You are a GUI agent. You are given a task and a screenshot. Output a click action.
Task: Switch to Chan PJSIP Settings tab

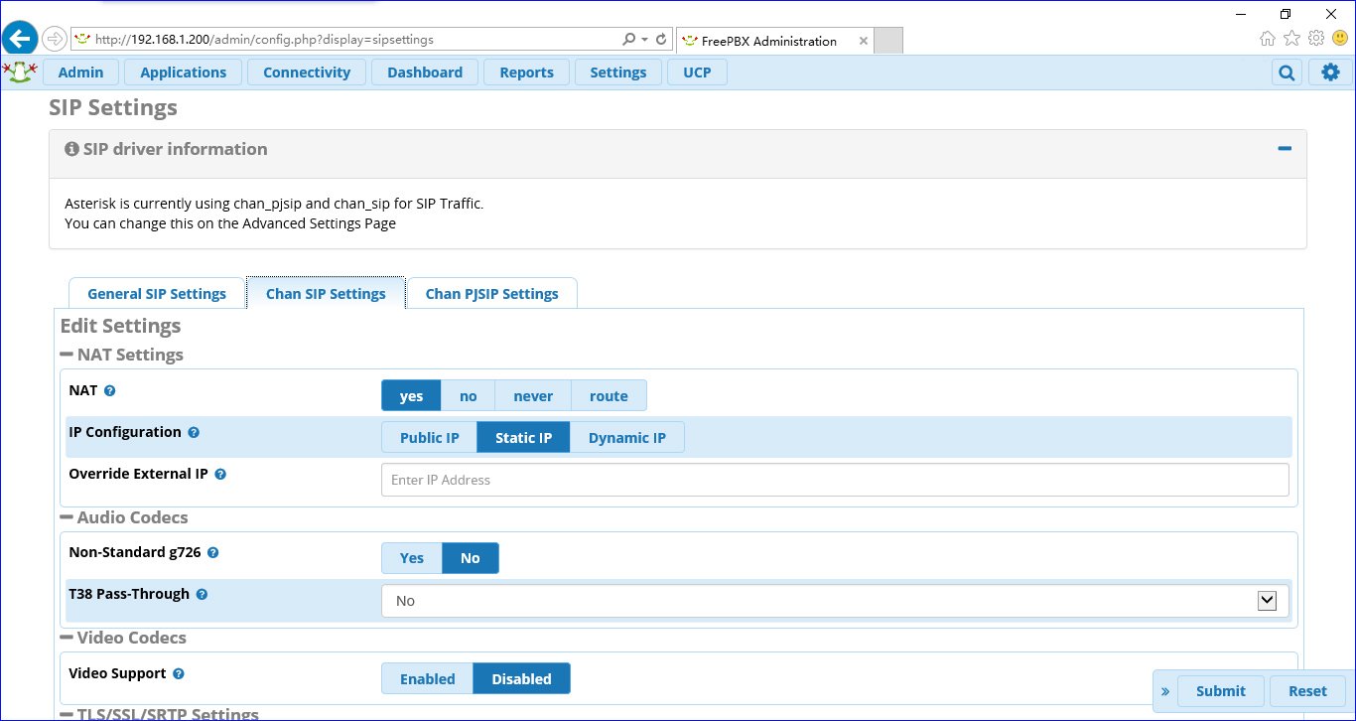491,294
